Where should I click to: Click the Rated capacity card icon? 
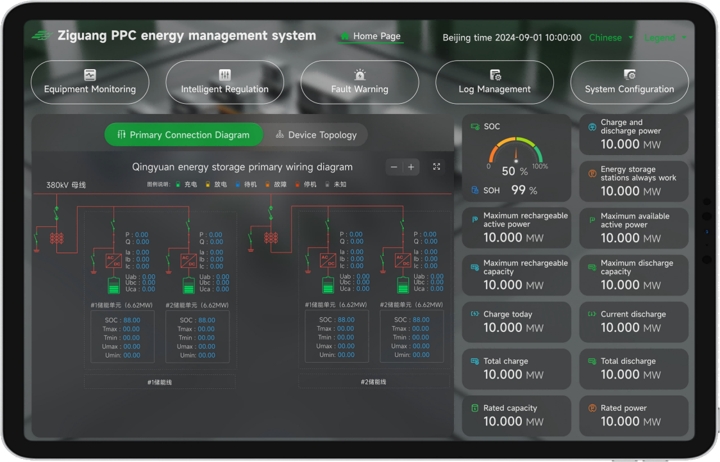coord(475,408)
